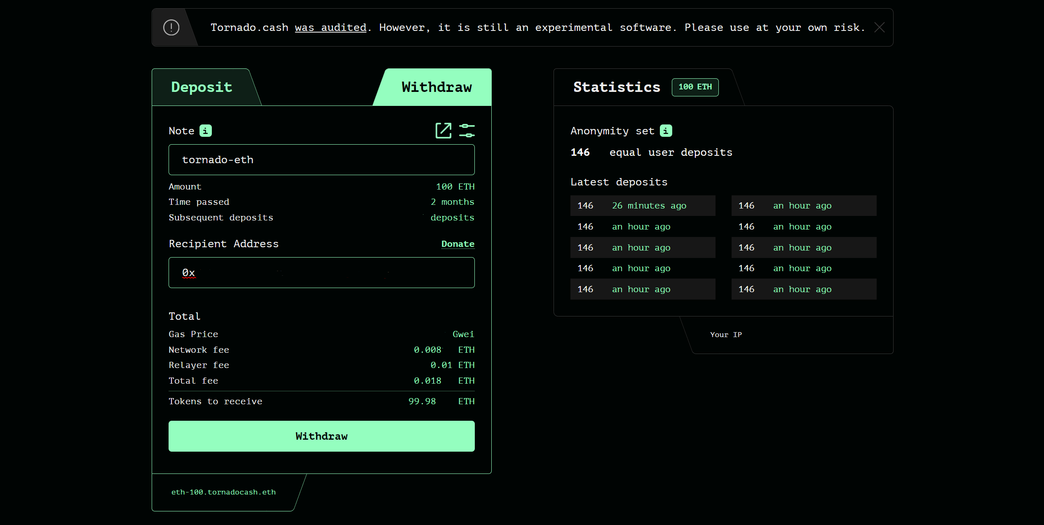Switch to the Deposit tab

point(202,87)
